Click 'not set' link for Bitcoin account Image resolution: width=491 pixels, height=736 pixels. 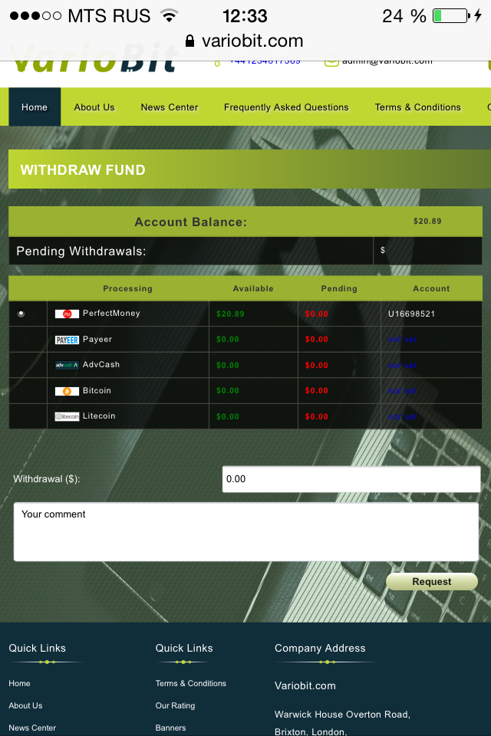coord(403,390)
